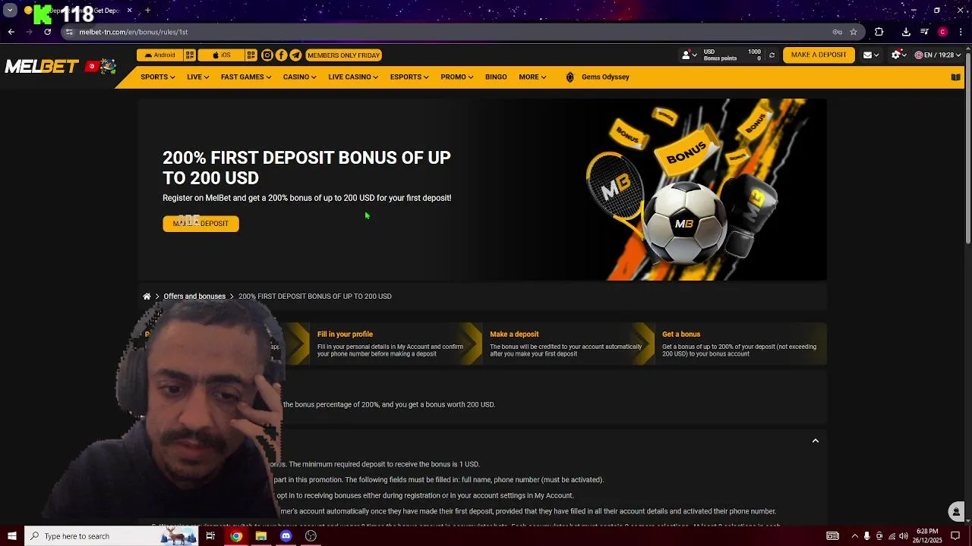Open the MelBet Facebook link icon
This screenshot has width=972, height=546.
[282, 55]
